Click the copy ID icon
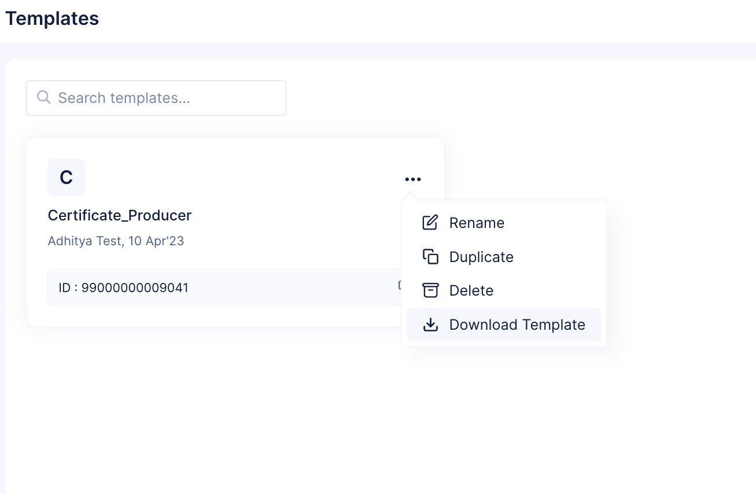Screen dimensions: 756x494 click(399, 285)
